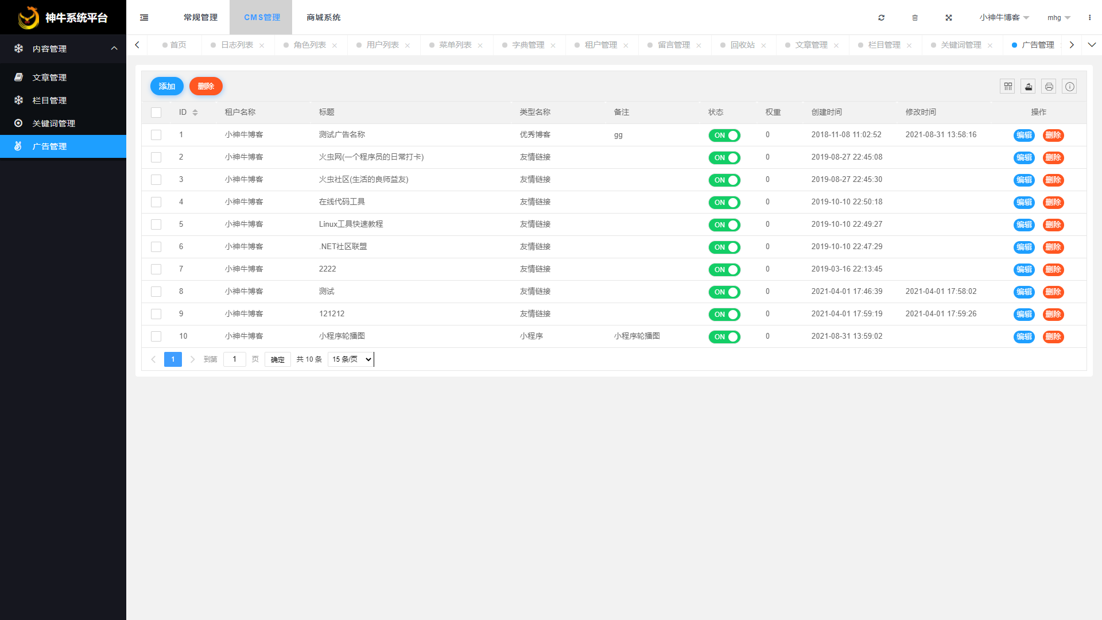Switch to the 商城系统 menu
This screenshot has width=1102, height=620.
click(x=324, y=17)
